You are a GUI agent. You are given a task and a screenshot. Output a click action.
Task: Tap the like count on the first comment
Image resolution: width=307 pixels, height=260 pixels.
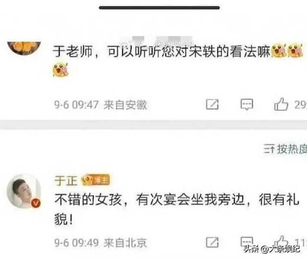(x=301, y=105)
